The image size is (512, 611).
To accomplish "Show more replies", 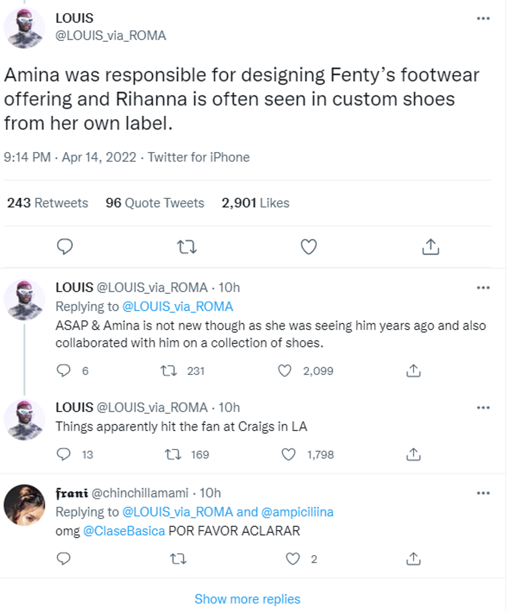I will tap(247, 598).
